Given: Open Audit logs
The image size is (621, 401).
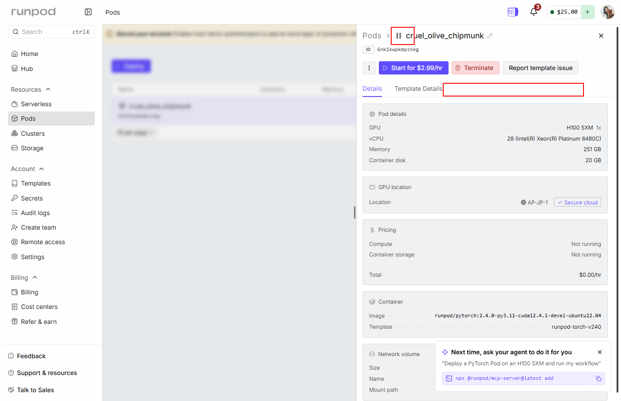Looking at the screenshot, I should [51, 213].
